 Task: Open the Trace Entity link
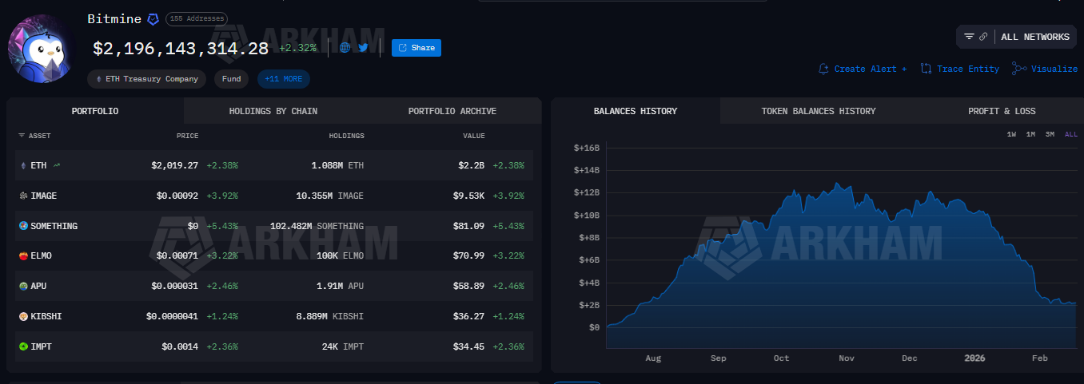pyautogui.click(x=967, y=69)
